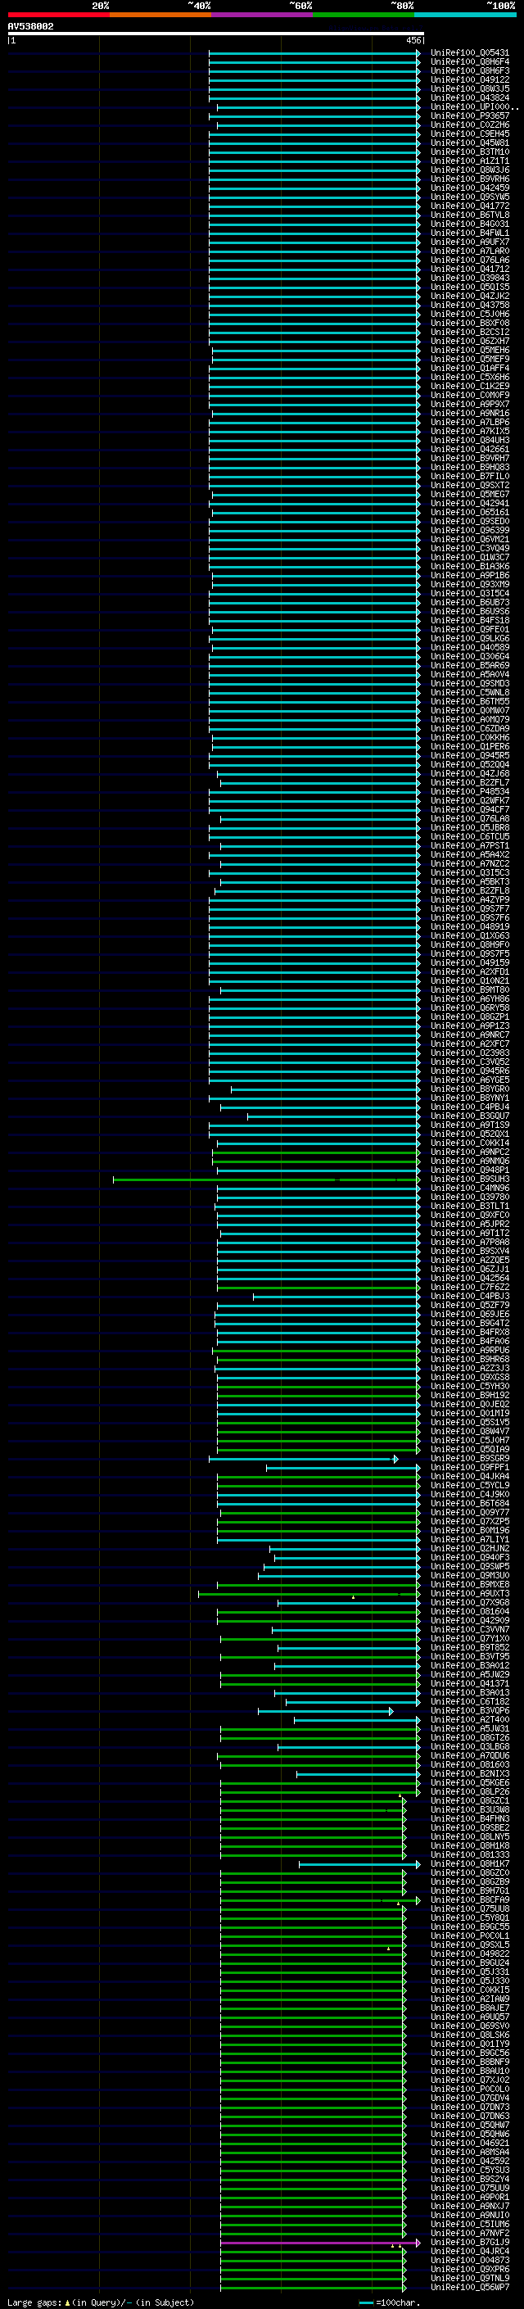Select hit label UniRef100_B9SUH3
This screenshot has width=524, height=2309.
point(469,1179)
